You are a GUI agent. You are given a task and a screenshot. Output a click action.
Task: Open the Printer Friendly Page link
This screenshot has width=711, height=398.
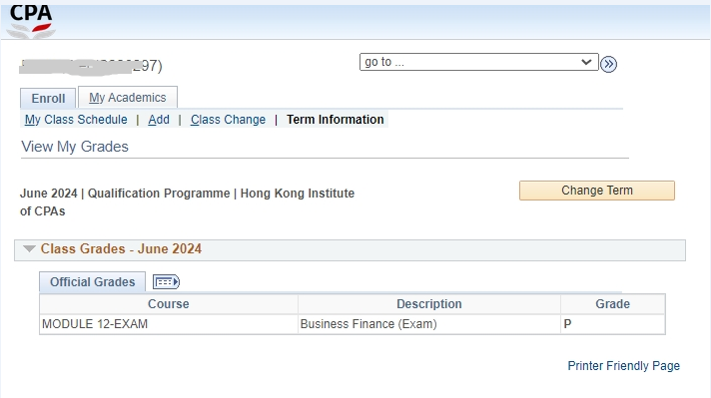623,366
